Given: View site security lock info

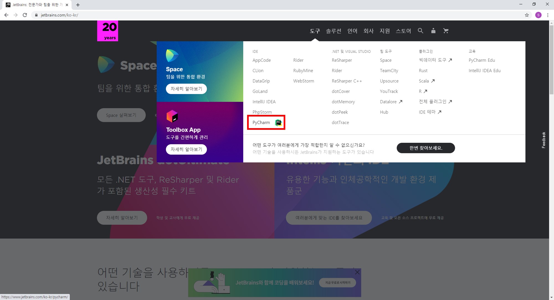Looking at the screenshot, I should click(36, 15).
